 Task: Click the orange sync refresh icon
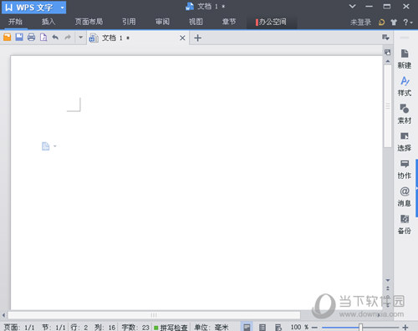(x=381, y=23)
